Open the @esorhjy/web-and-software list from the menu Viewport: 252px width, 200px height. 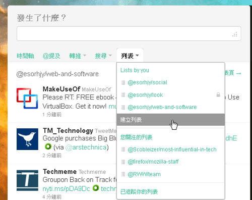pos(162,107)
